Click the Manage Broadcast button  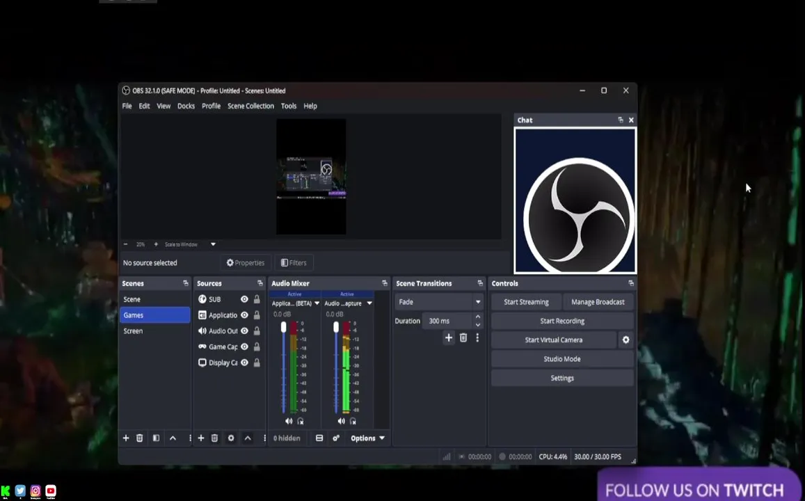(598, 302)
